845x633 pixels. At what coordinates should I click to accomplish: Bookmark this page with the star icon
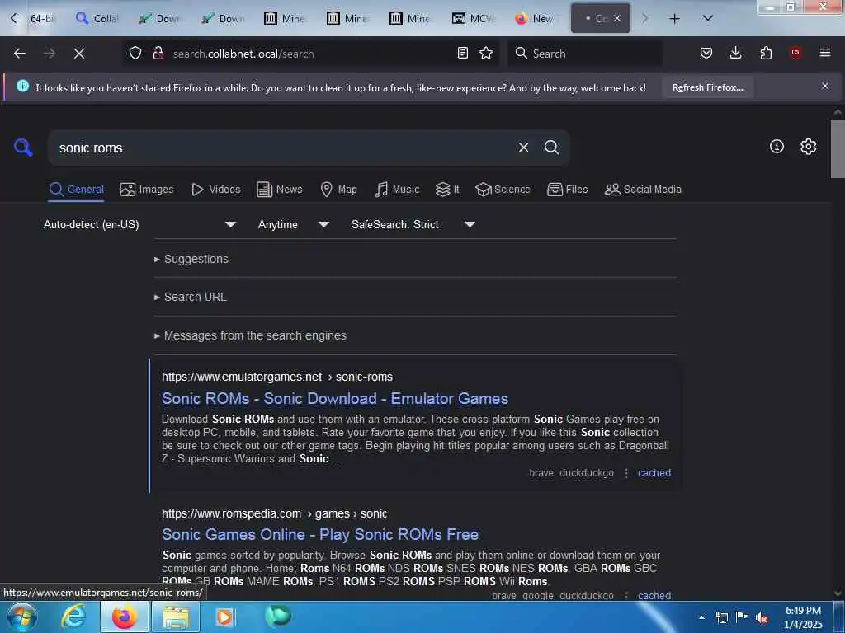pyautogui.click(x=486, y=53)
